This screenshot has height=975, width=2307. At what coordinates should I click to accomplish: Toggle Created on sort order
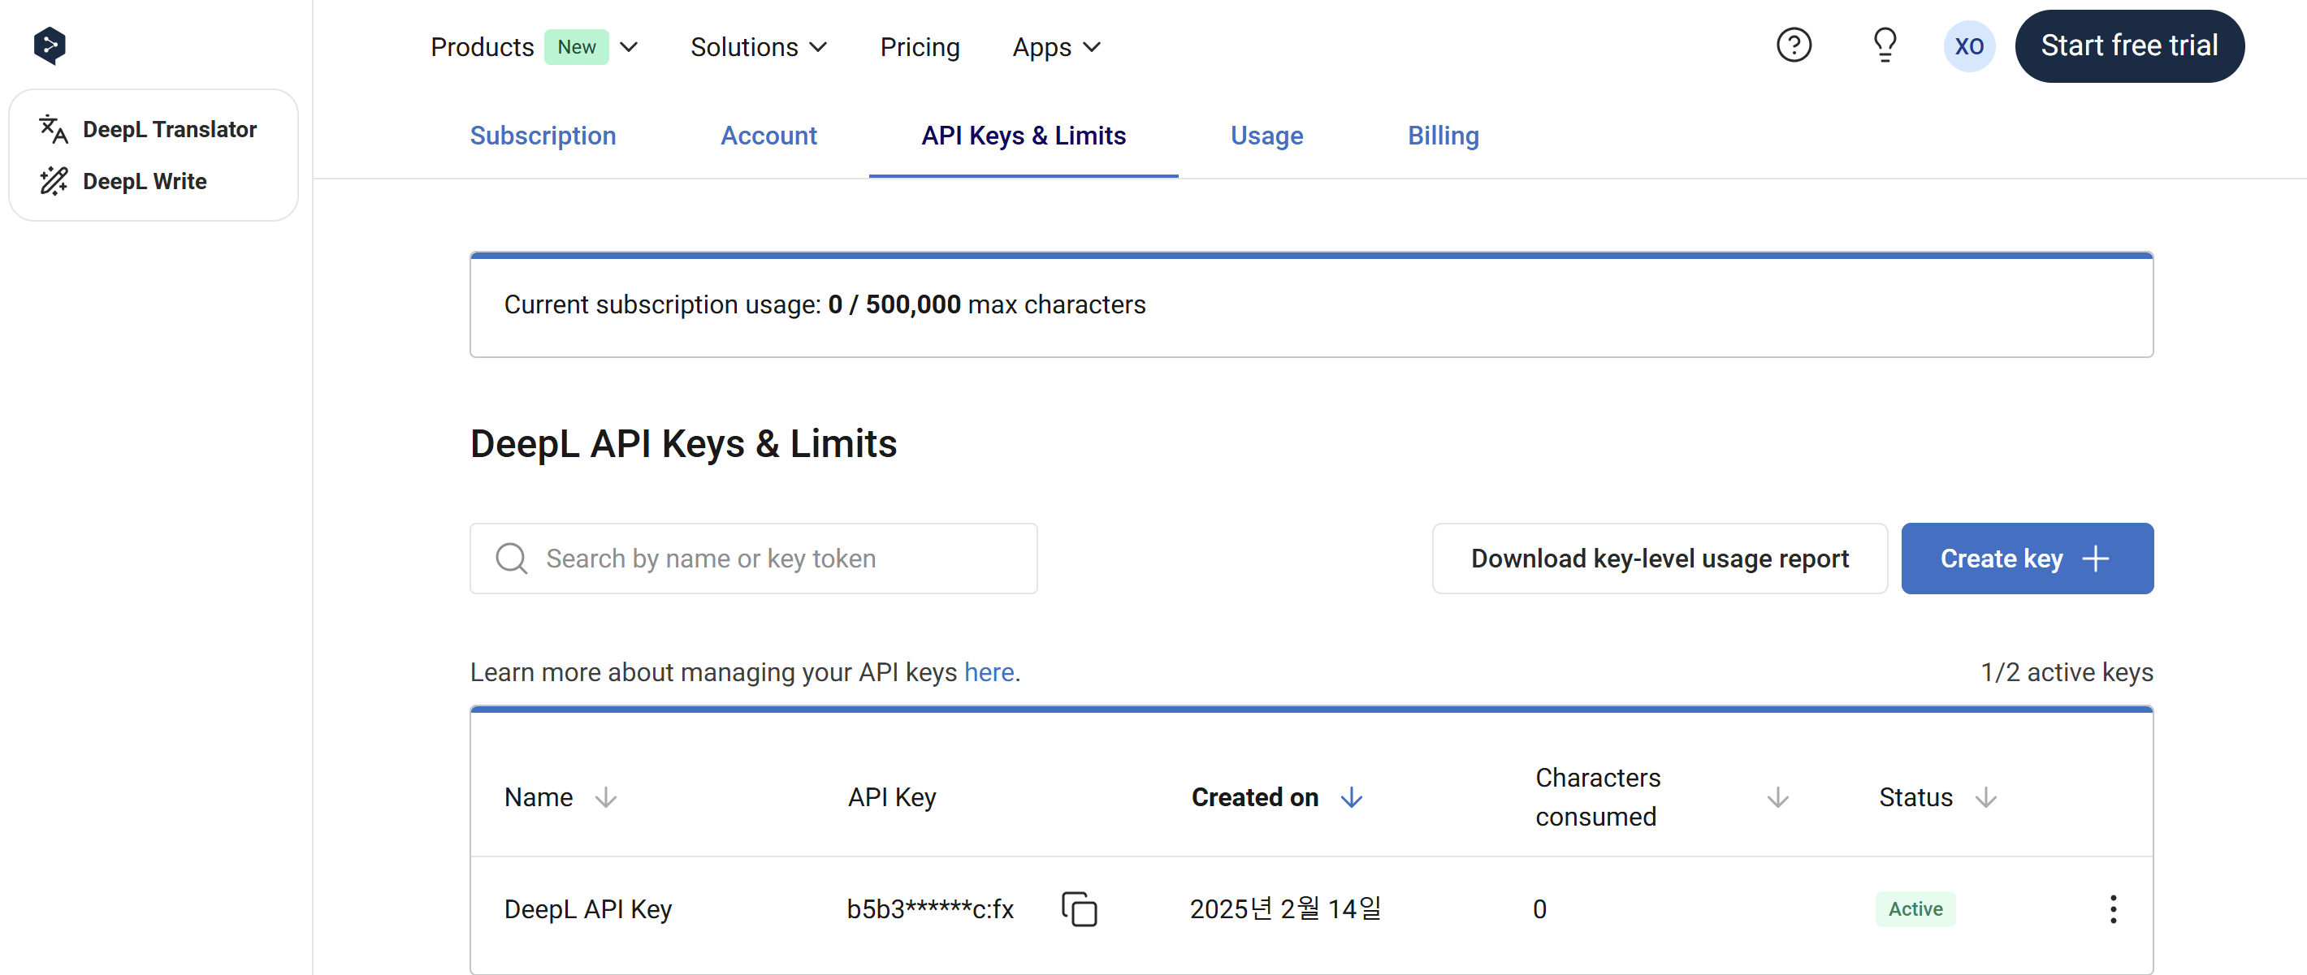tap(1351, 797)
